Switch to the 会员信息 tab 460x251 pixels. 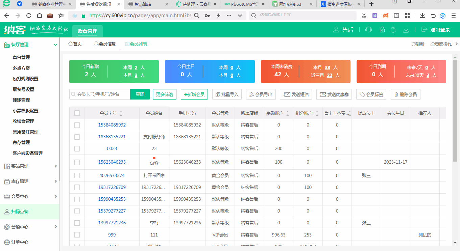pyautogui.click(x=105, y=44)
